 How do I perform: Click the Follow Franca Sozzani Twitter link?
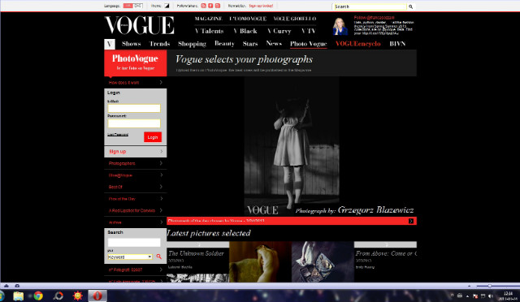pyautogui.click(x=374, y=18)
